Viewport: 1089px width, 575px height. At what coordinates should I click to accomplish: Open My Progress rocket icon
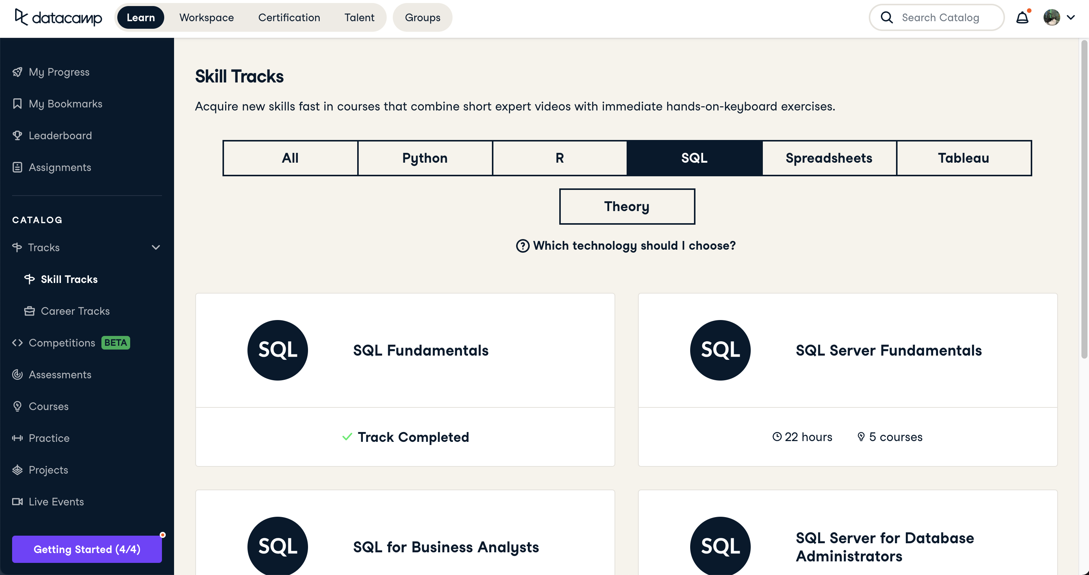pos(17,72)
